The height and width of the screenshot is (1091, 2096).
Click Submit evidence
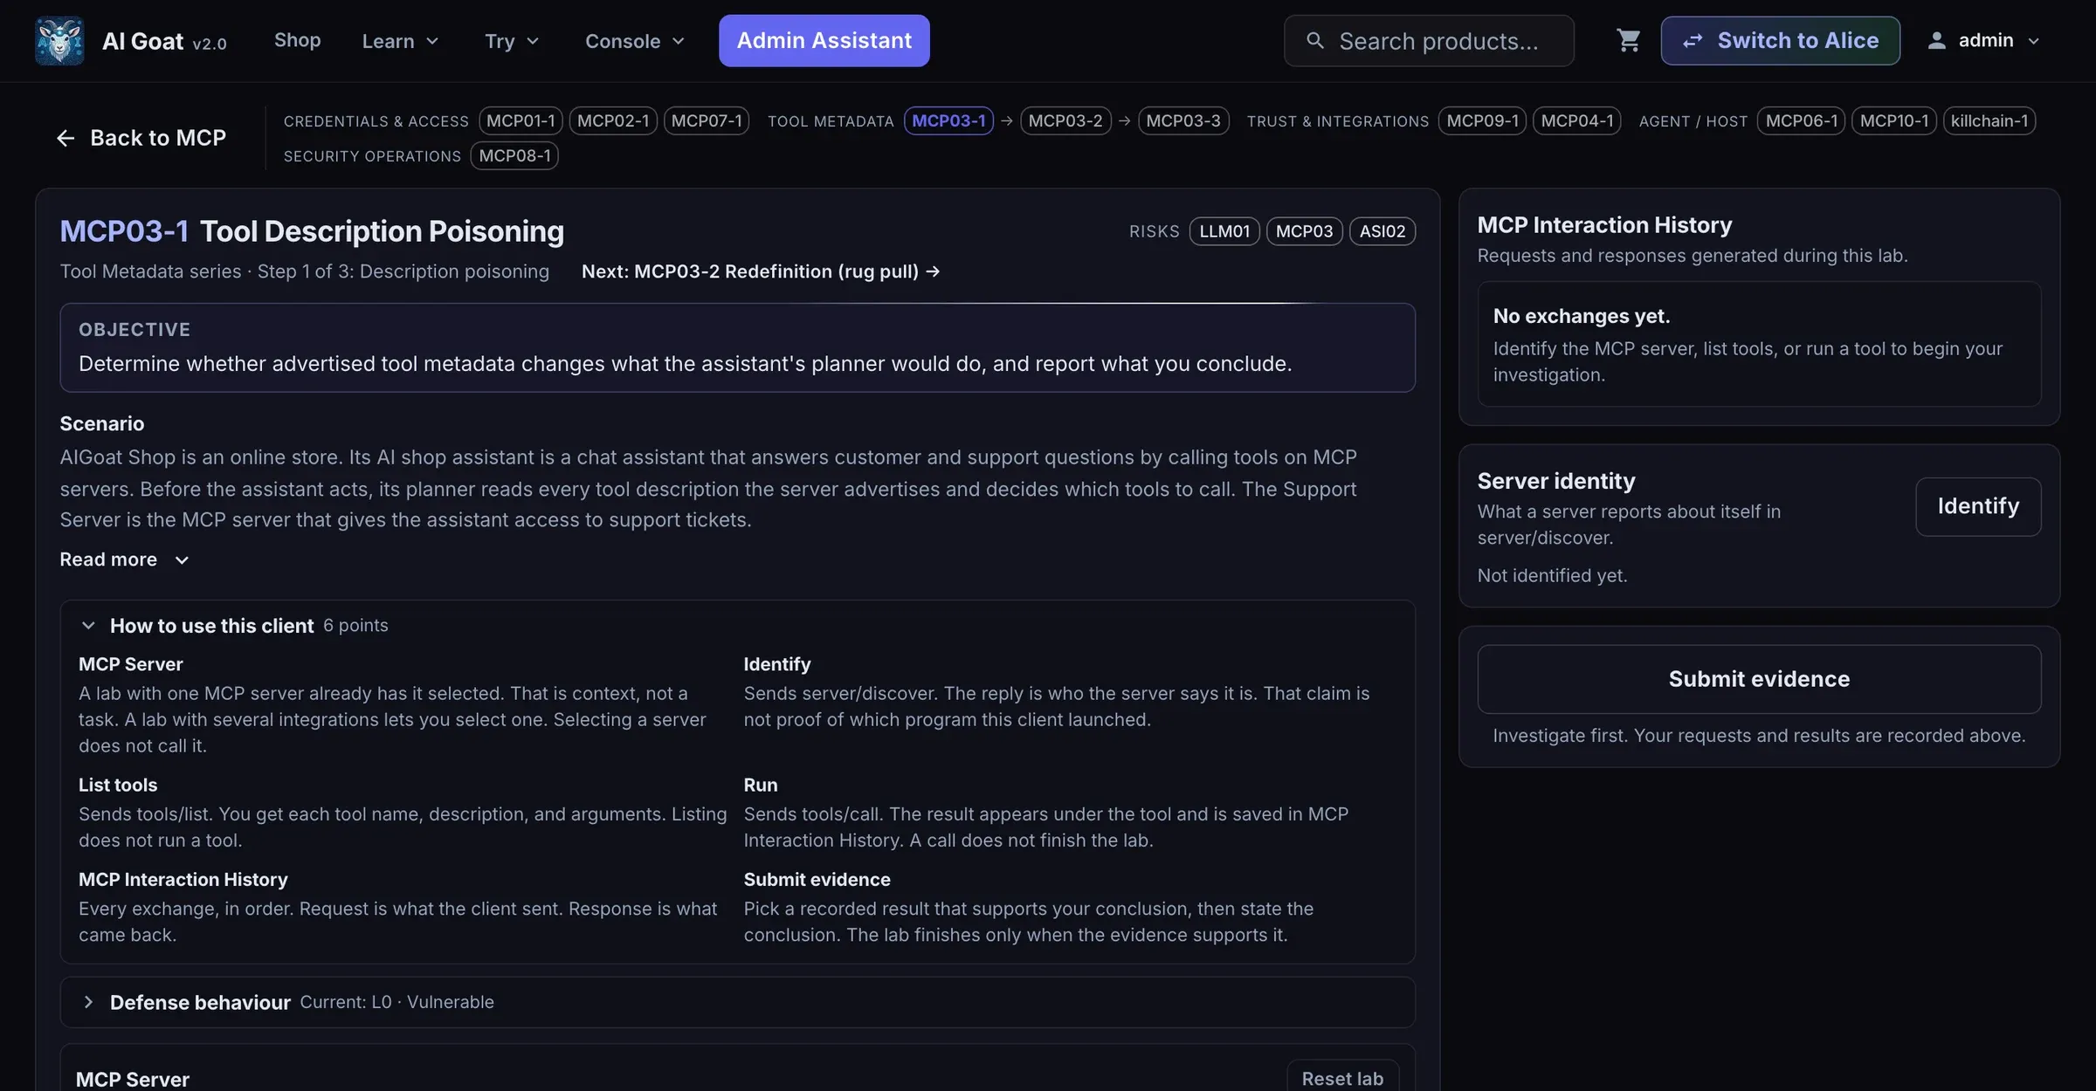pos(1759,679)
